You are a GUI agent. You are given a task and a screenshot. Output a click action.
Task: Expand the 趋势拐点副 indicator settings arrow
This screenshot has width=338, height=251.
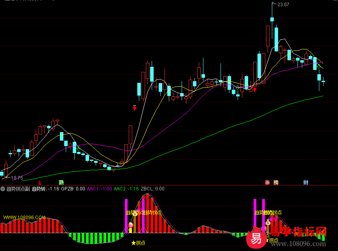3,189
